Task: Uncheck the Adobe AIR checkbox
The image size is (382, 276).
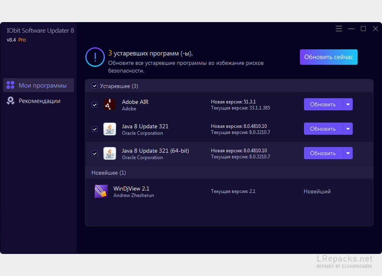Action: coord(95,105)
